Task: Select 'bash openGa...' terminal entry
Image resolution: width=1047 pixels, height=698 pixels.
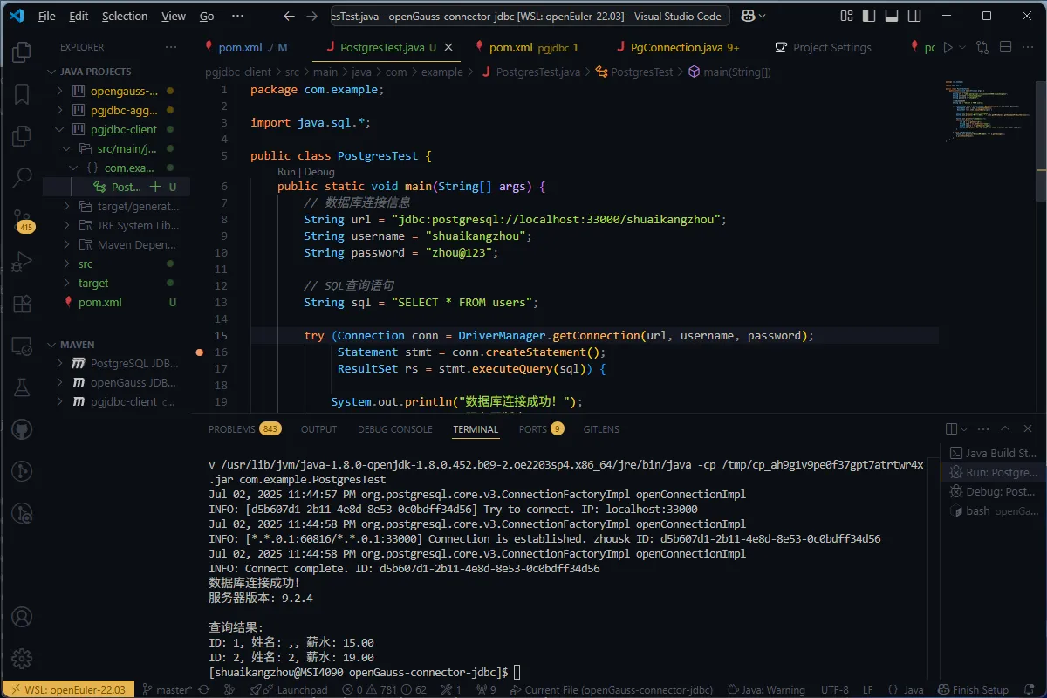Action: (992, 510)
